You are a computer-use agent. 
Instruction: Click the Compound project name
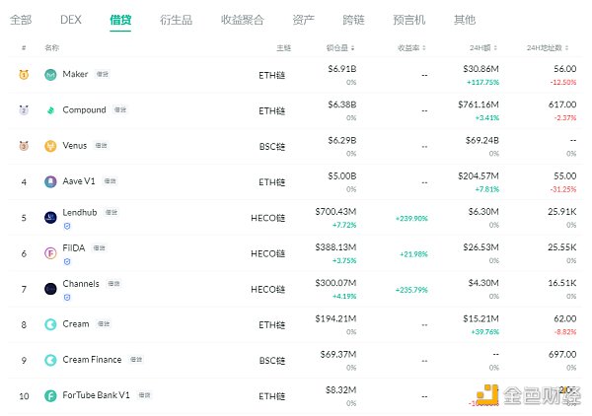pyautogui.click(x=84, y=110)
